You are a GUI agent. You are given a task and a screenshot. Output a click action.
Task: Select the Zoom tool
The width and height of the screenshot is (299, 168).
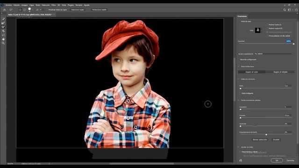point(3,43)
